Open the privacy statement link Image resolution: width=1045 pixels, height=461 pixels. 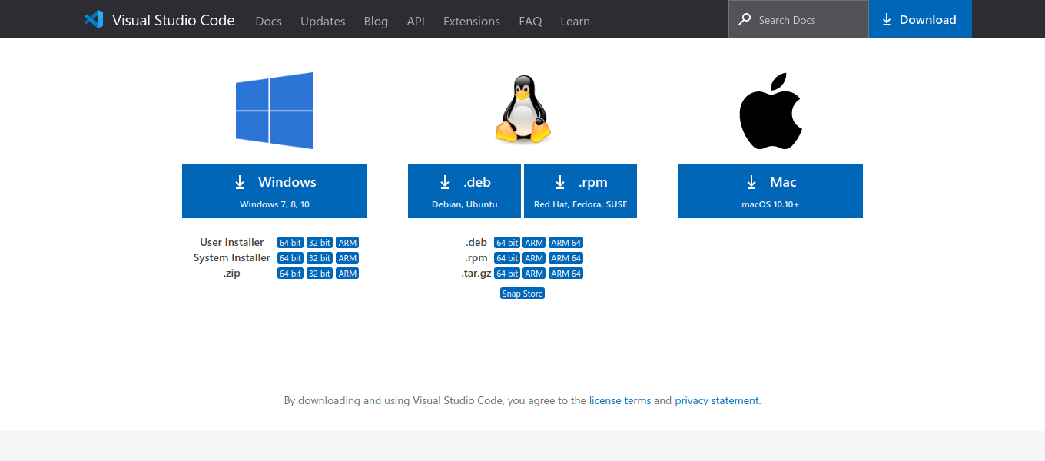(716, 400)
